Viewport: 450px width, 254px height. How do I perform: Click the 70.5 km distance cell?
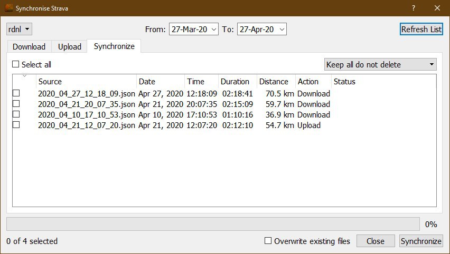[279, 94]
